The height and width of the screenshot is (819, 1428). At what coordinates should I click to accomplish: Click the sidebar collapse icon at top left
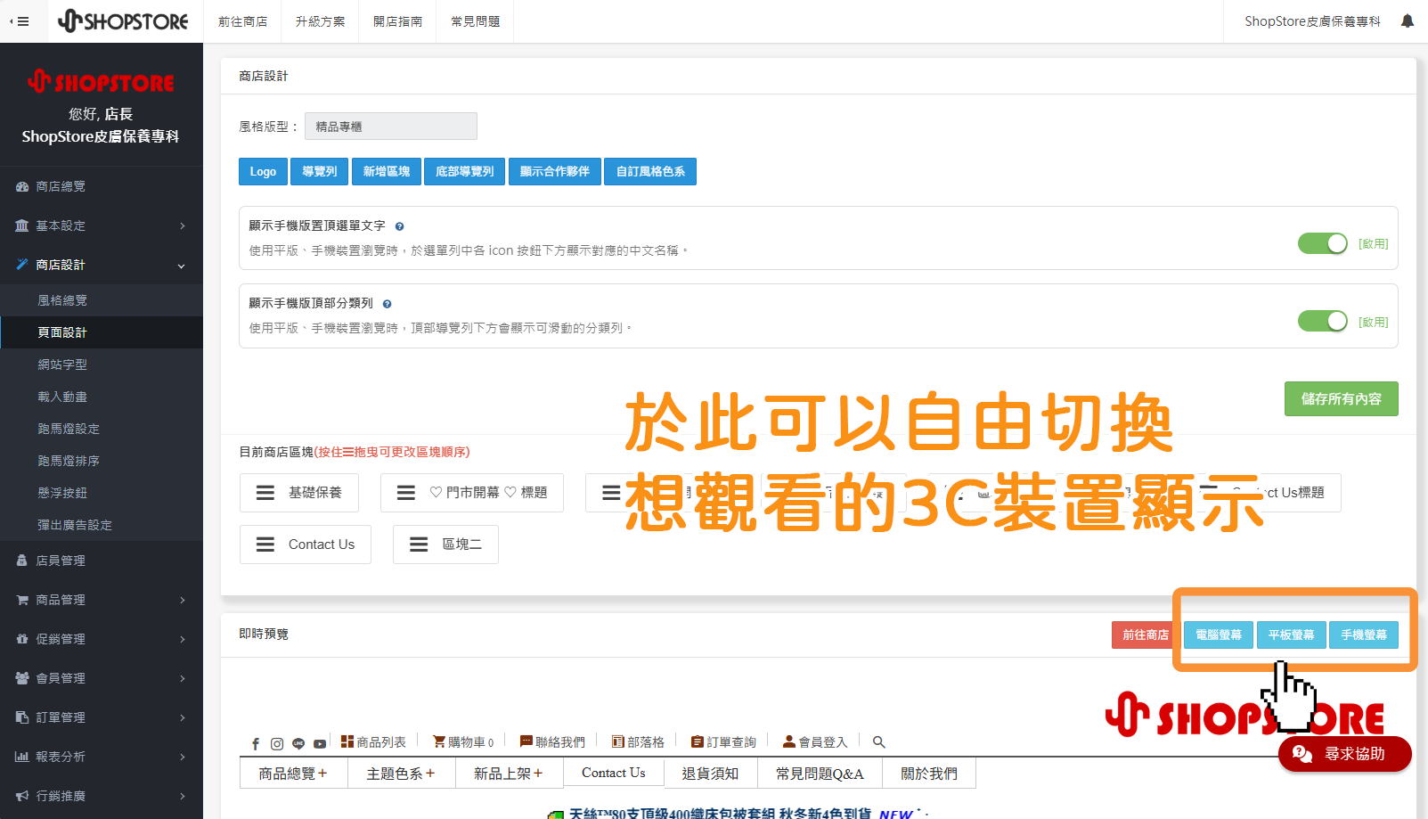(20, 20)
